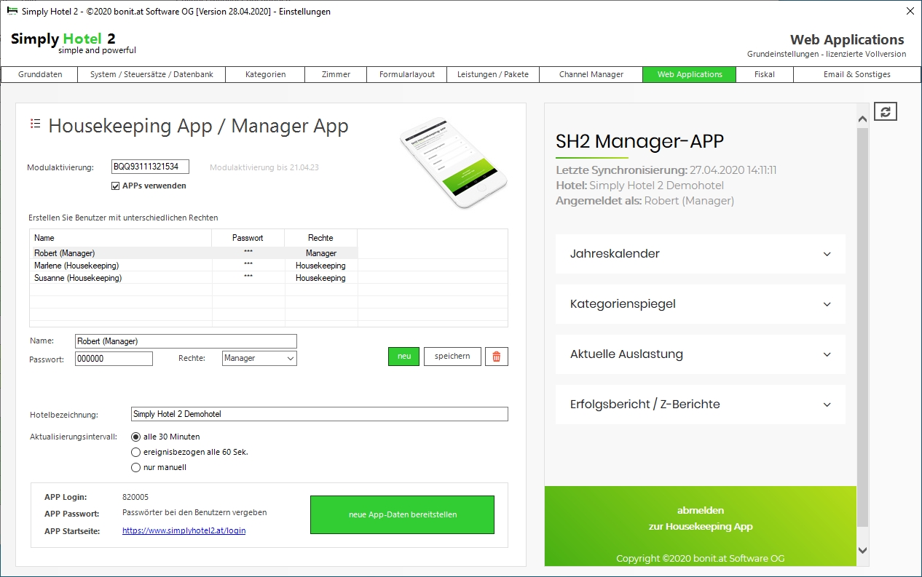Switch to the Fiskal tab

[x=765, y=74]
